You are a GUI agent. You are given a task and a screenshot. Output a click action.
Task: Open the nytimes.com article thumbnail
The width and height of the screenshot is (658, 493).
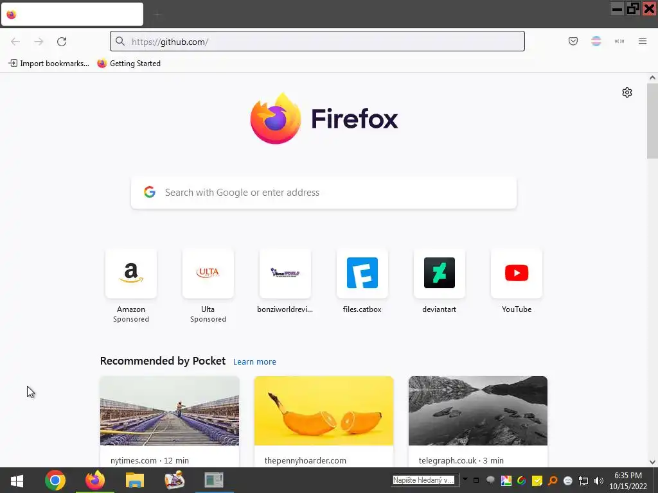pos(170,411)
